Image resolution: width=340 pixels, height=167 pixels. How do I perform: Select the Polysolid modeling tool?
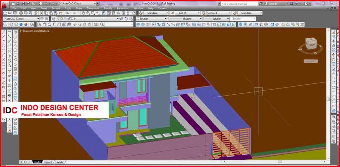pos(15,32)
